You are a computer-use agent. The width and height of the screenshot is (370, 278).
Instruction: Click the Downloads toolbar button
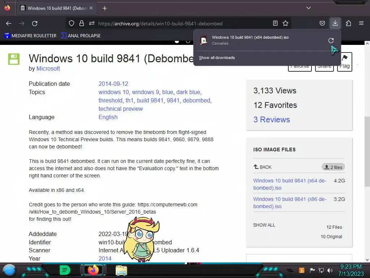pyautogui.click(x=335, y=23)
